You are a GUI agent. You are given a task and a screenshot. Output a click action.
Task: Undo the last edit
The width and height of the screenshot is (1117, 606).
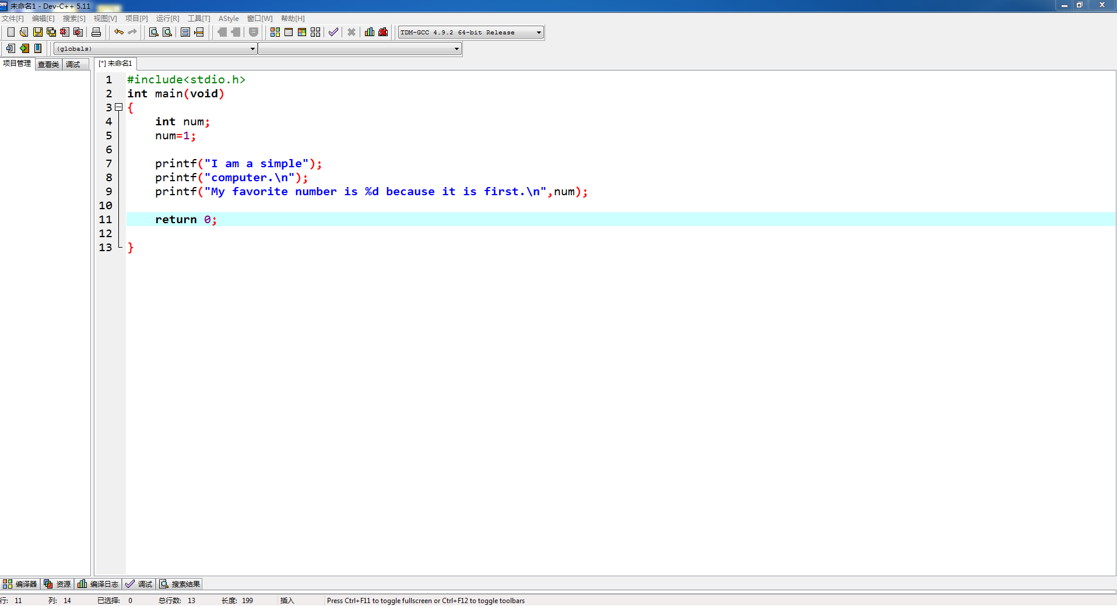[x=119, y=32]
